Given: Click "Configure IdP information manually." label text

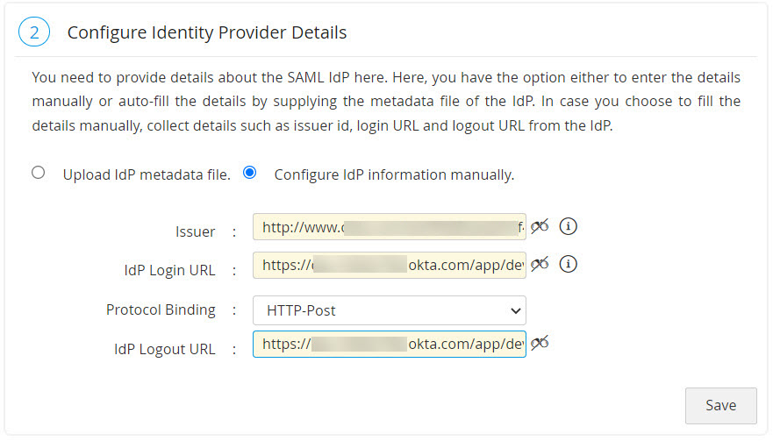Looking at the screenshot, I should tap(394, 174).
